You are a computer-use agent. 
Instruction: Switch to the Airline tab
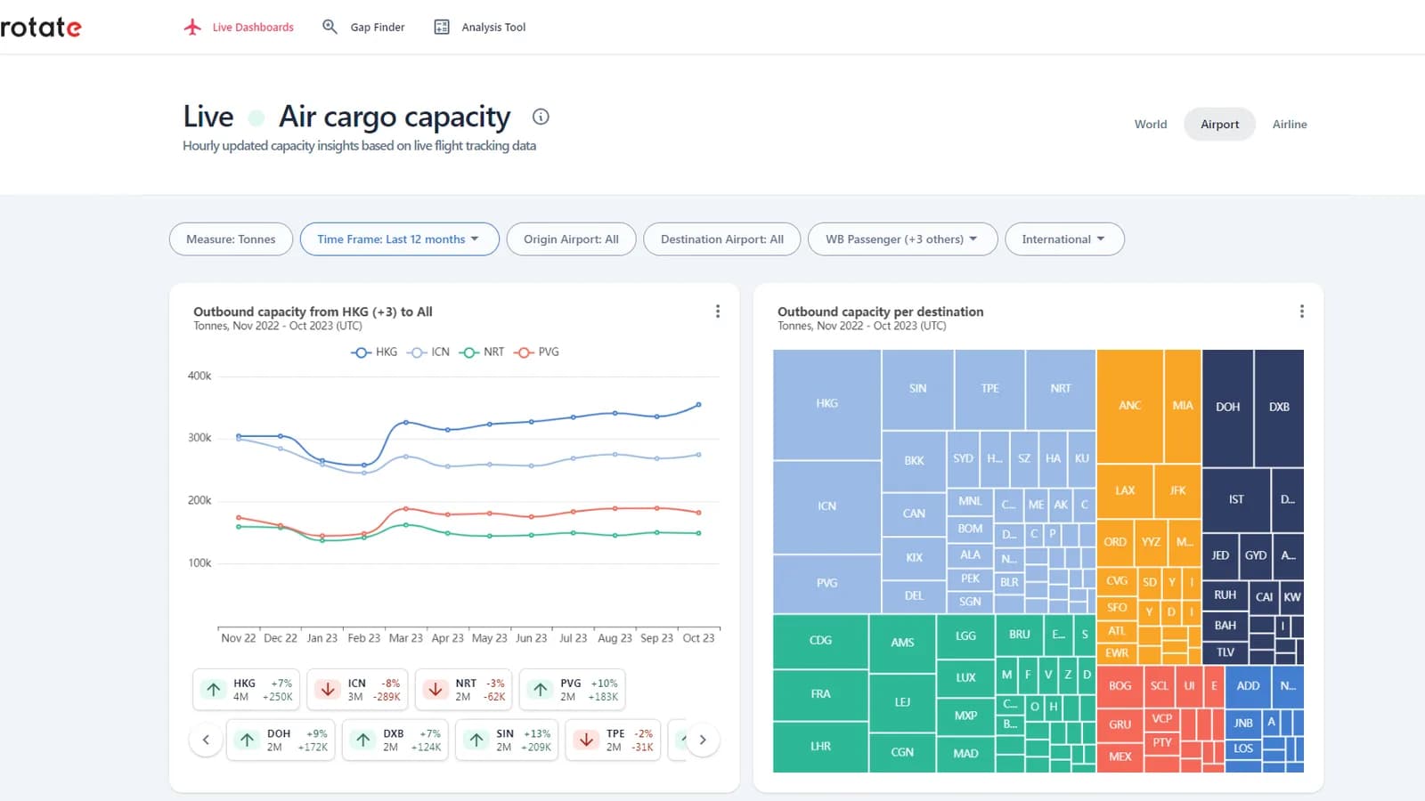[x=1290, y=125]
